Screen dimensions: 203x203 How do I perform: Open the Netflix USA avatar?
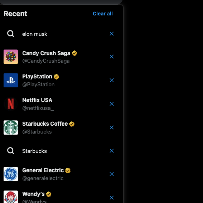(x=11, y=104)
